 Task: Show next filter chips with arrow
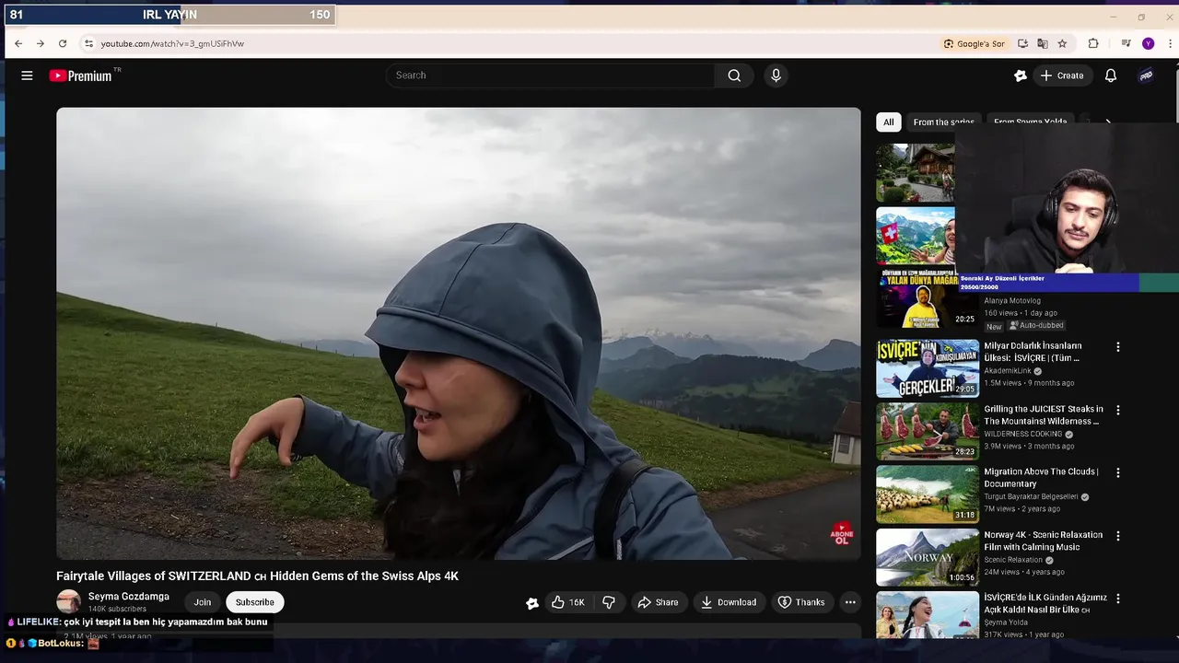click(x=1108, y=122)
